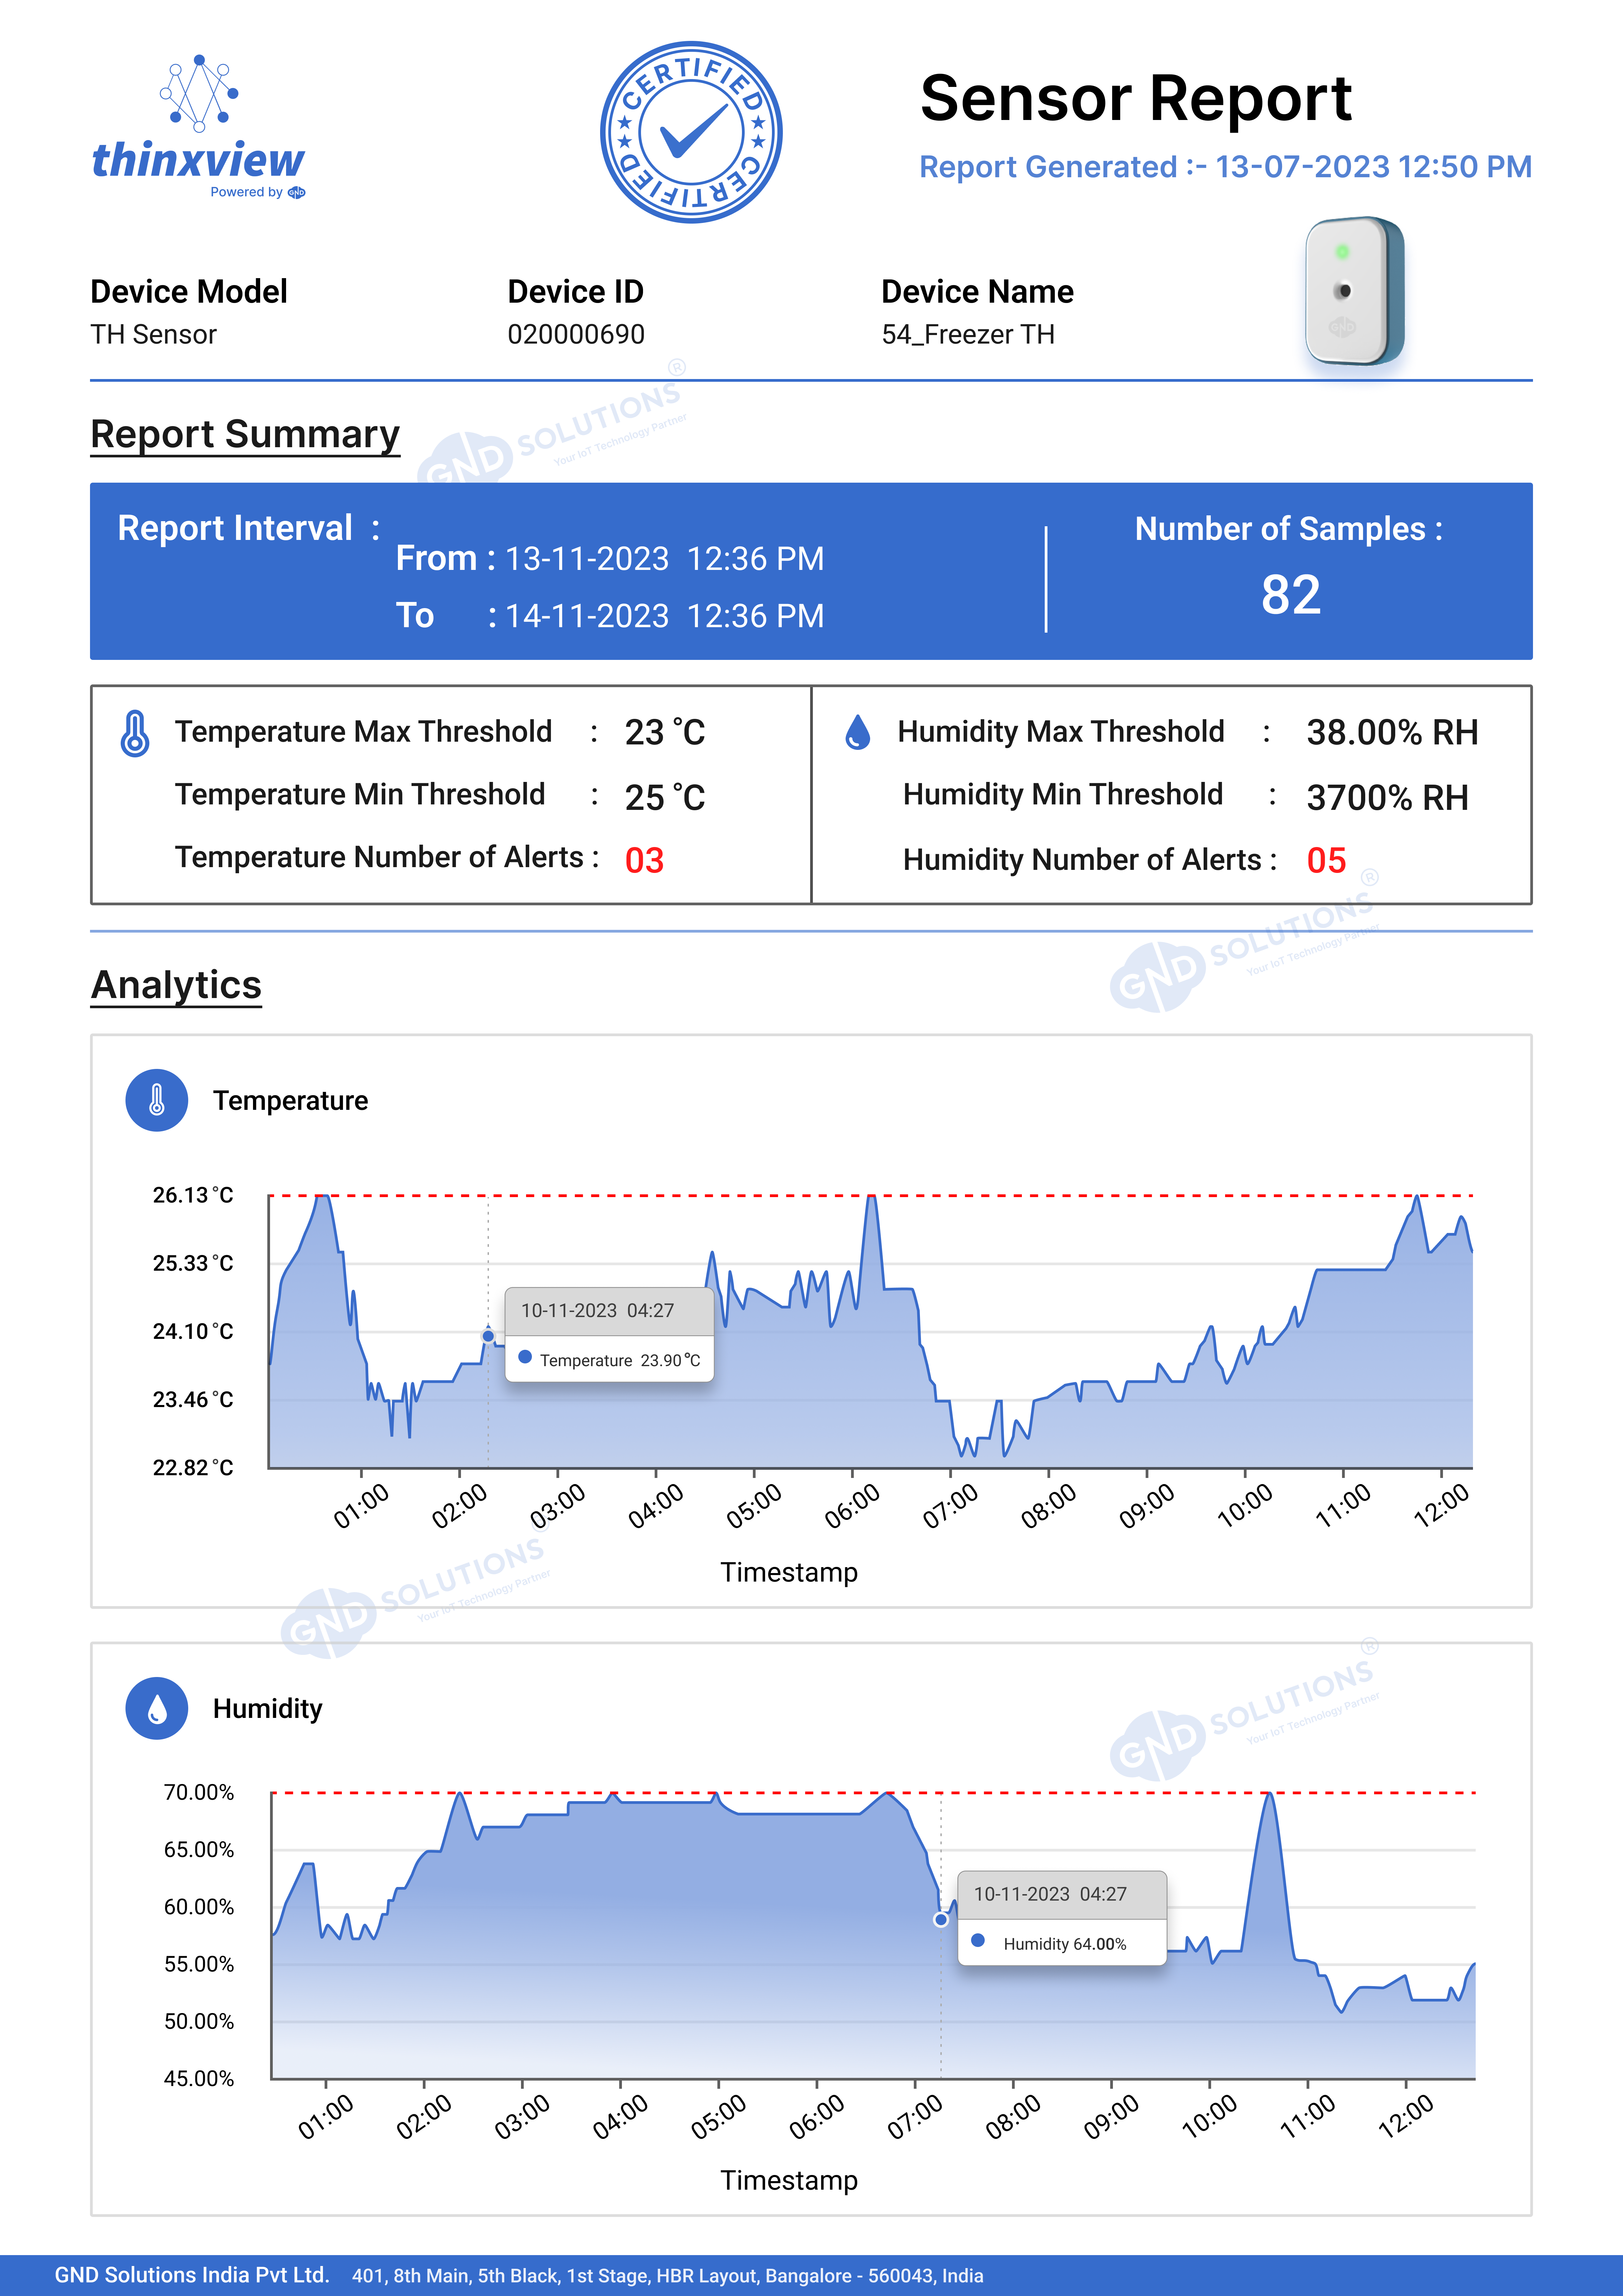Click the humidity alerts count 05
Viewport: 1623px width, 2296px height.
1326,860
